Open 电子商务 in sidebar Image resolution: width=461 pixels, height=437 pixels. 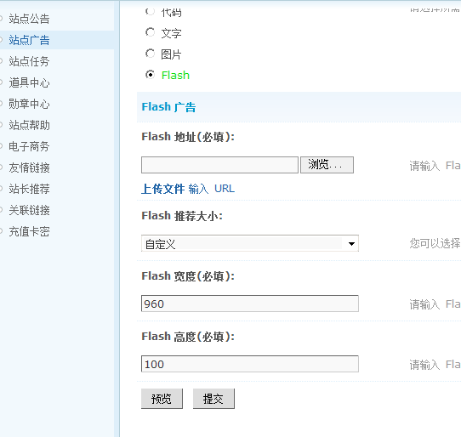[29, 146]
